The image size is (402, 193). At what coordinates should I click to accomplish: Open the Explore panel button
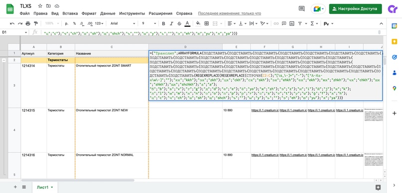(x=378, y=188)
